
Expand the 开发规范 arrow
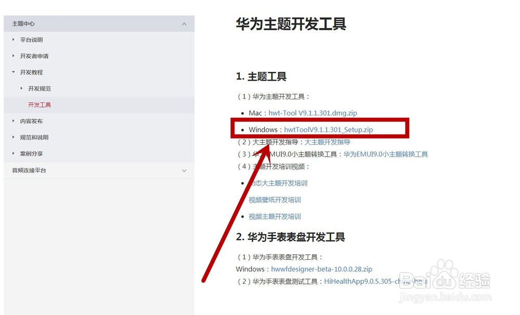click(21, 89)
